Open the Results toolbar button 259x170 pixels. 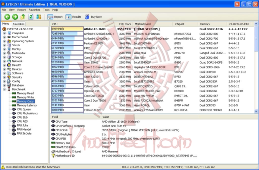[x=73, y=17]
